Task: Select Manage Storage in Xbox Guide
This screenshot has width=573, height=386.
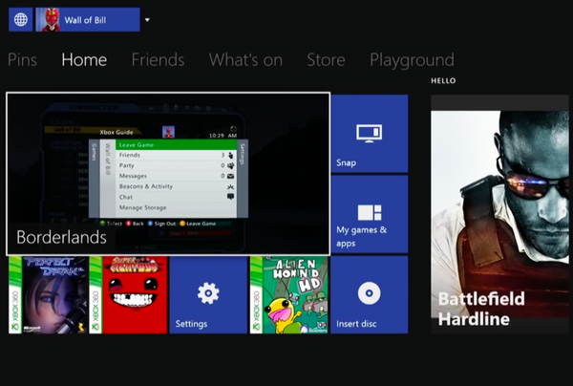Action: [x=176, y=207]
